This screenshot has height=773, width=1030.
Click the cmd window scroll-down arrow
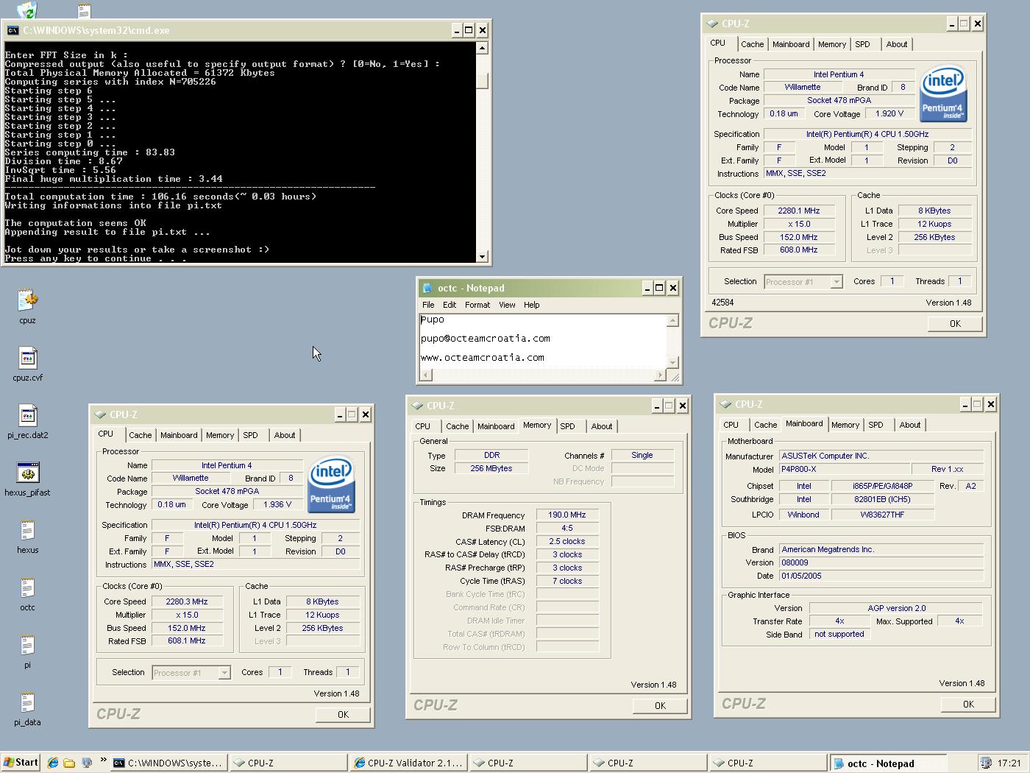[483, 257]
